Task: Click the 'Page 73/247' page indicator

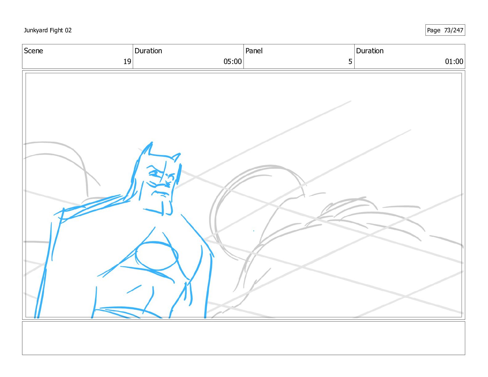Action: point(445,30)
